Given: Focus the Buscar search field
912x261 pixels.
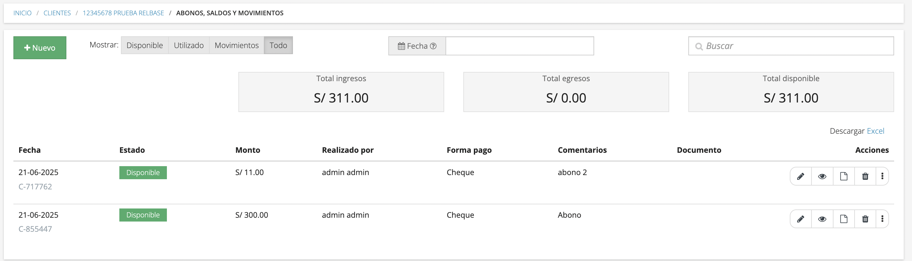Looking at the screenshot, I should click(791, 46).
